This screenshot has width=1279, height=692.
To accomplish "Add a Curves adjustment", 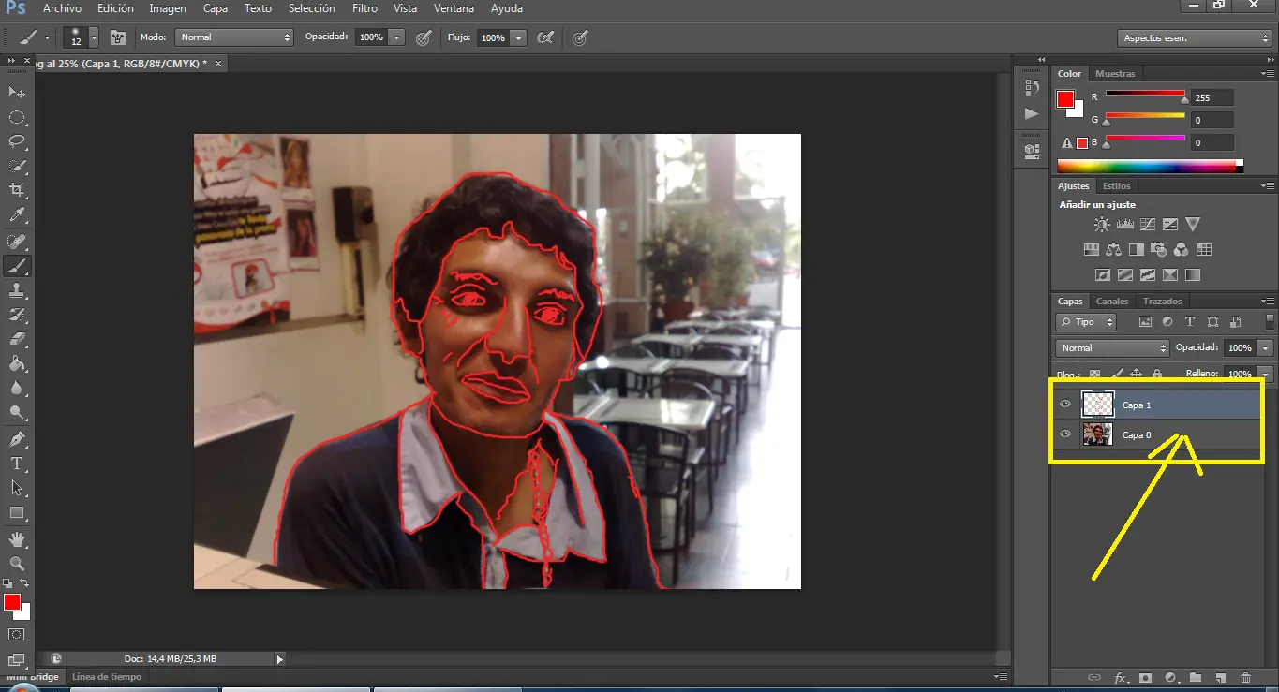I will coord(1148,225).
